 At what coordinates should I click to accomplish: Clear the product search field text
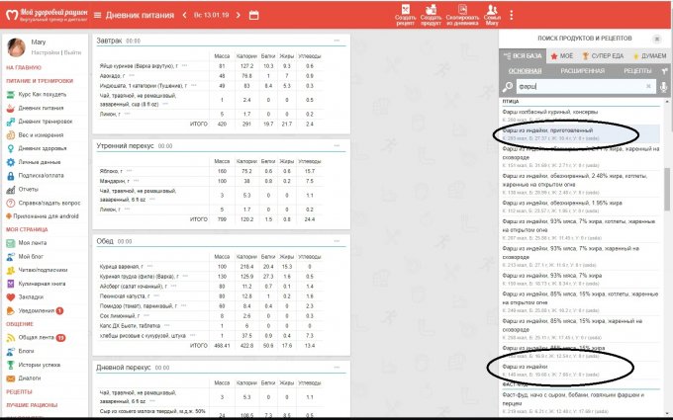pos(647,88)
